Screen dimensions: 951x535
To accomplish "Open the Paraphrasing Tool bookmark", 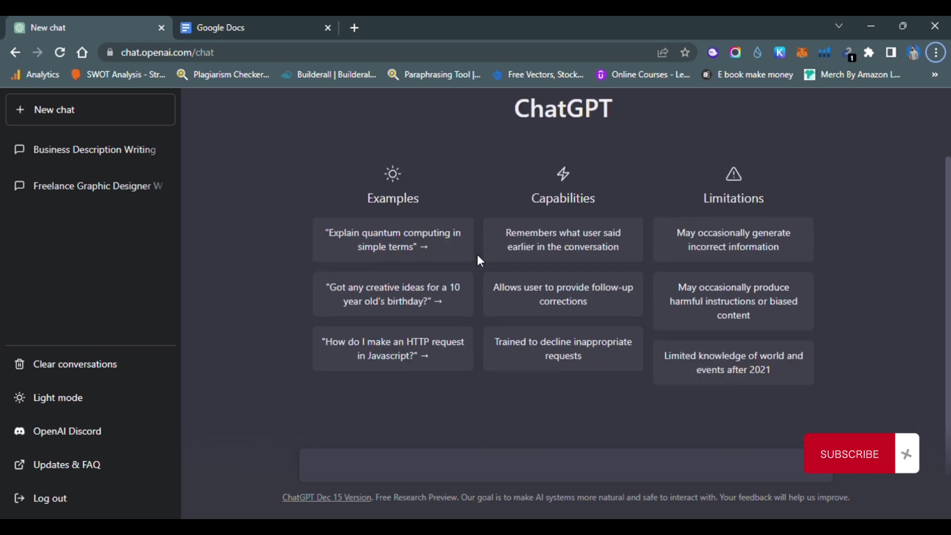I will (434, 75).
